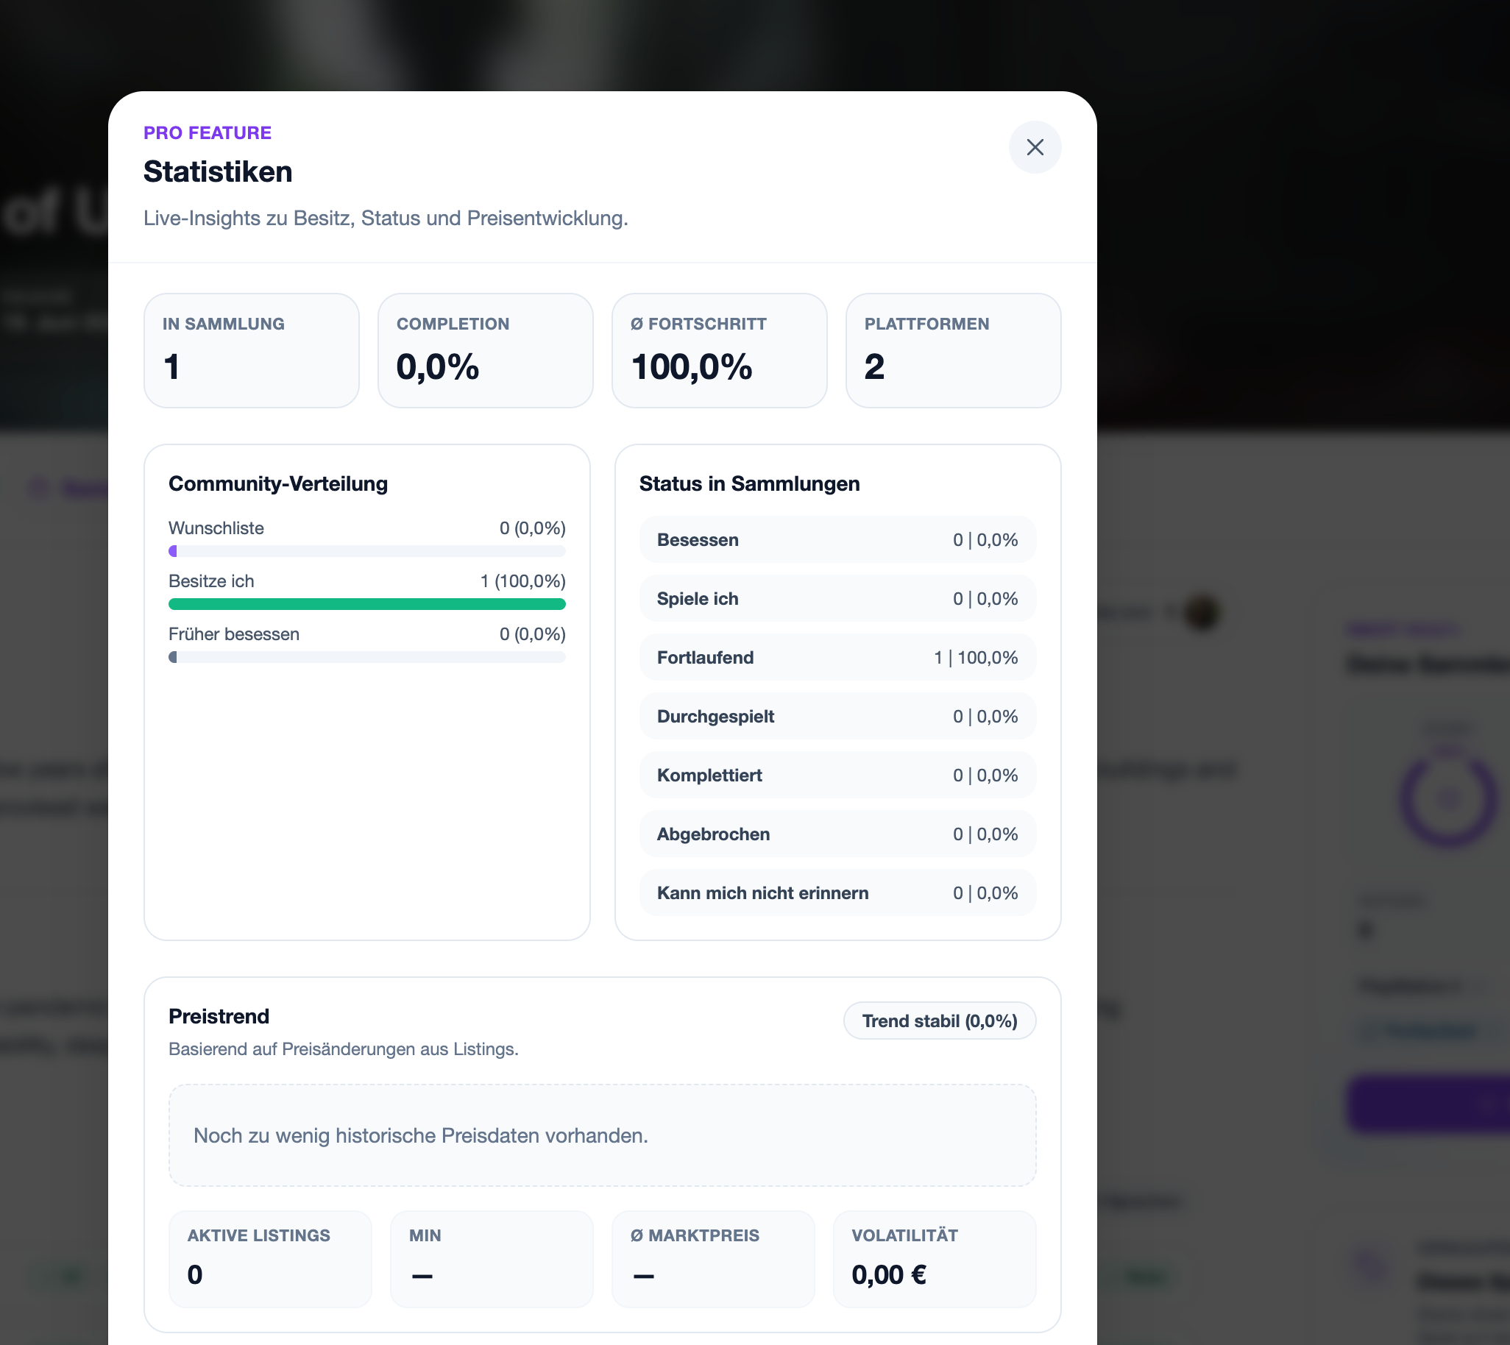Click the Aktive Listings card
This screenshot has height=1345, width=1510.
click(270, 1258)
